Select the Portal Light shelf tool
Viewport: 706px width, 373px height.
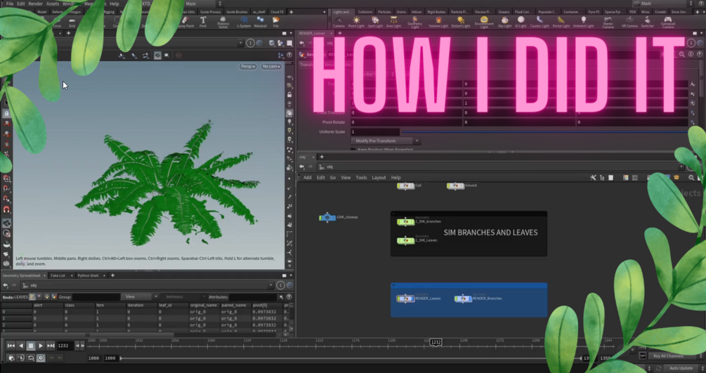tap(561, 22)
